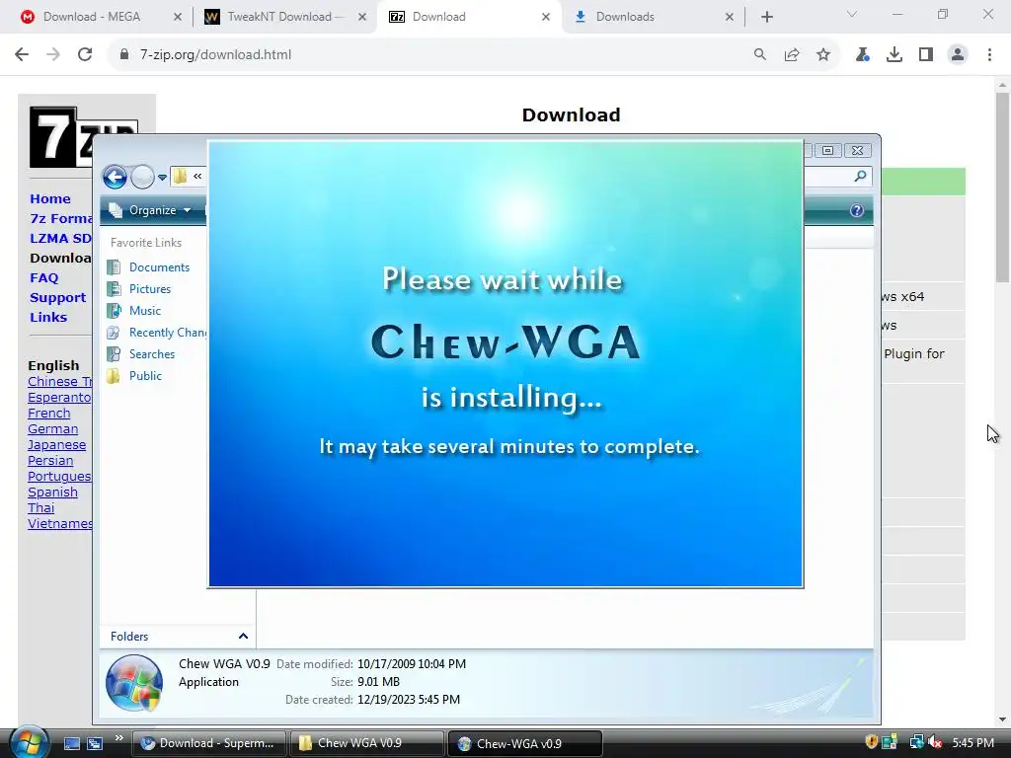
Task: Click the Chrome forward arrow
Action: click(x=53, y=55)
